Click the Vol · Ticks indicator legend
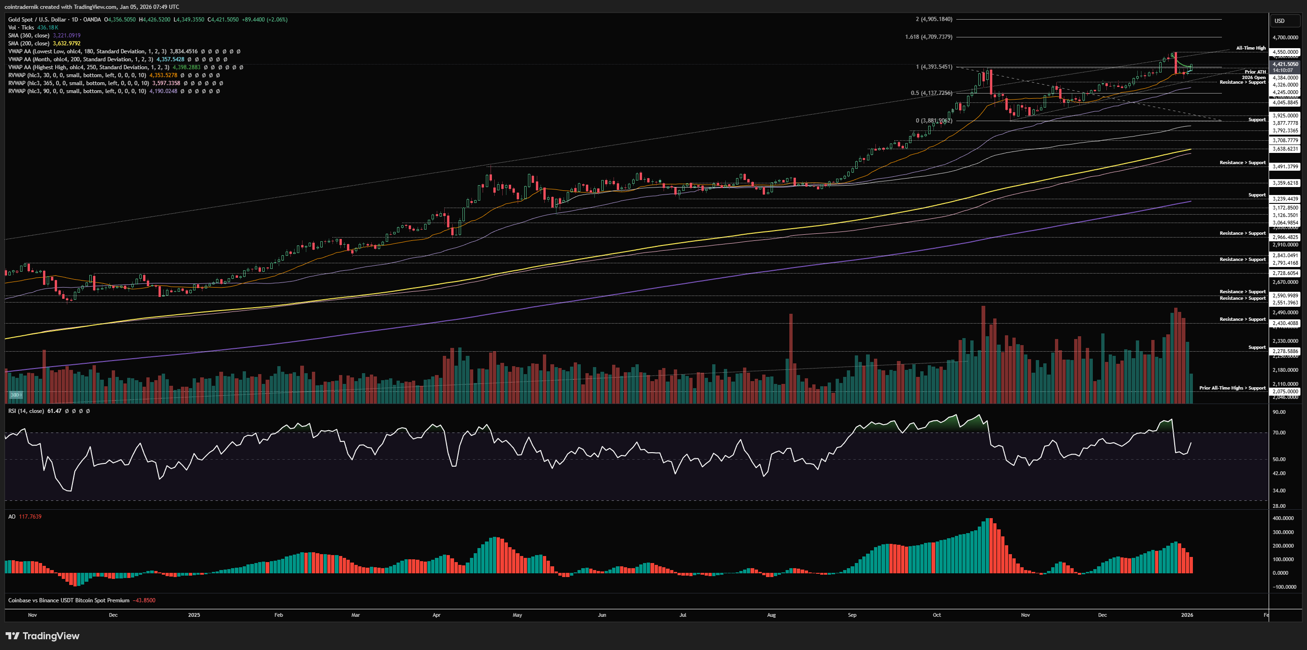Screen dimensions: 1307x650 [22, 28]
